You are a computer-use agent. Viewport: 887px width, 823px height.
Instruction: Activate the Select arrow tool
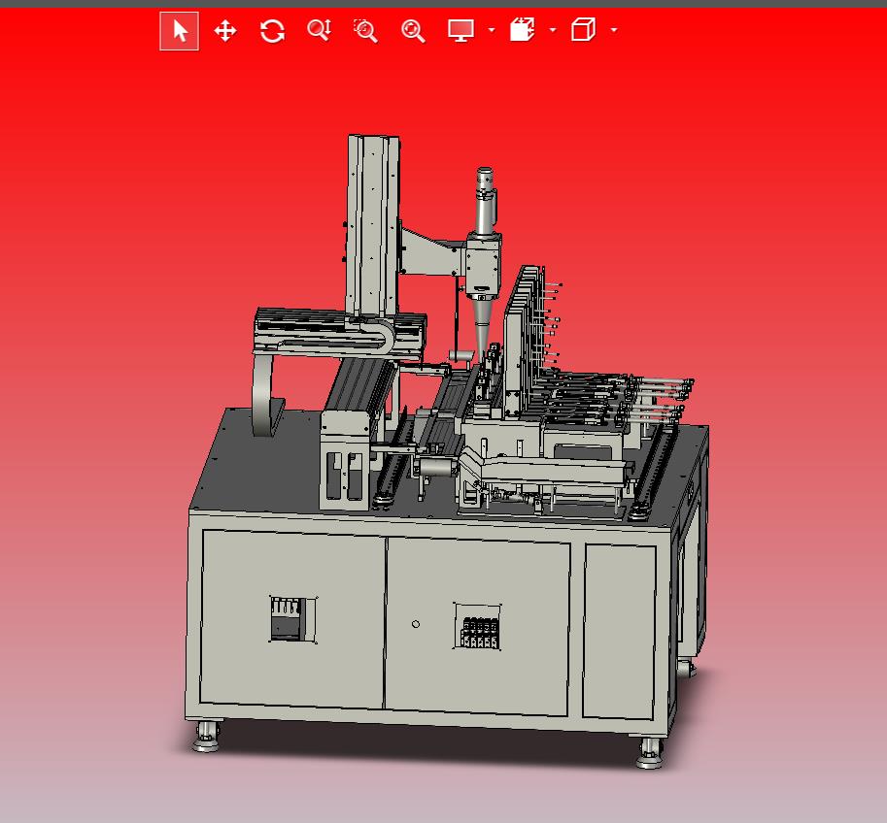tap(180, 30)
